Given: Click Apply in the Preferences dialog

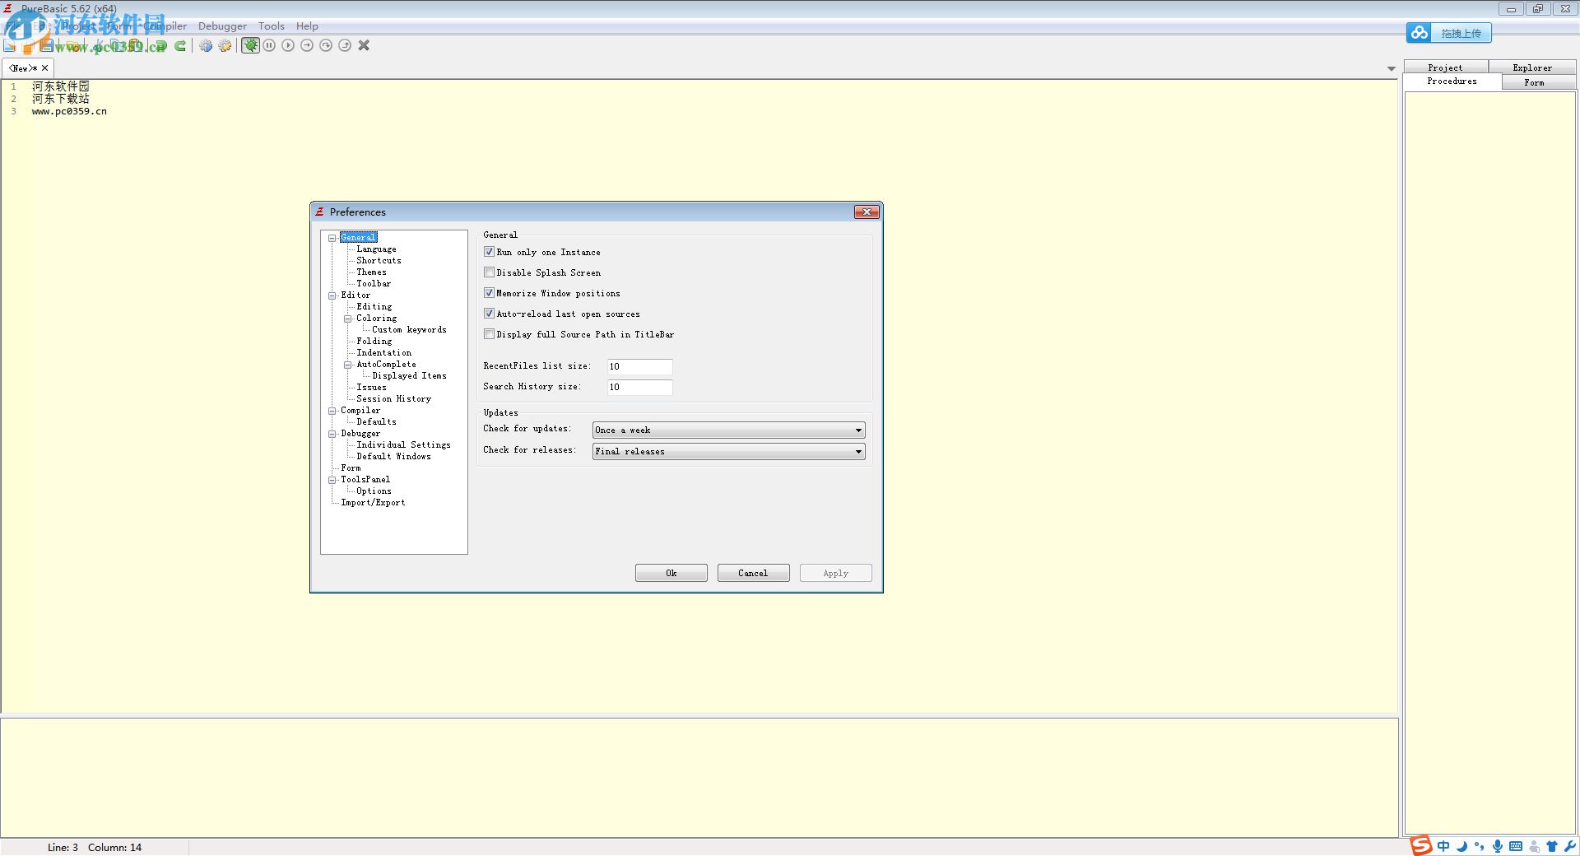Looking at the screenshot, I should 836,574.
